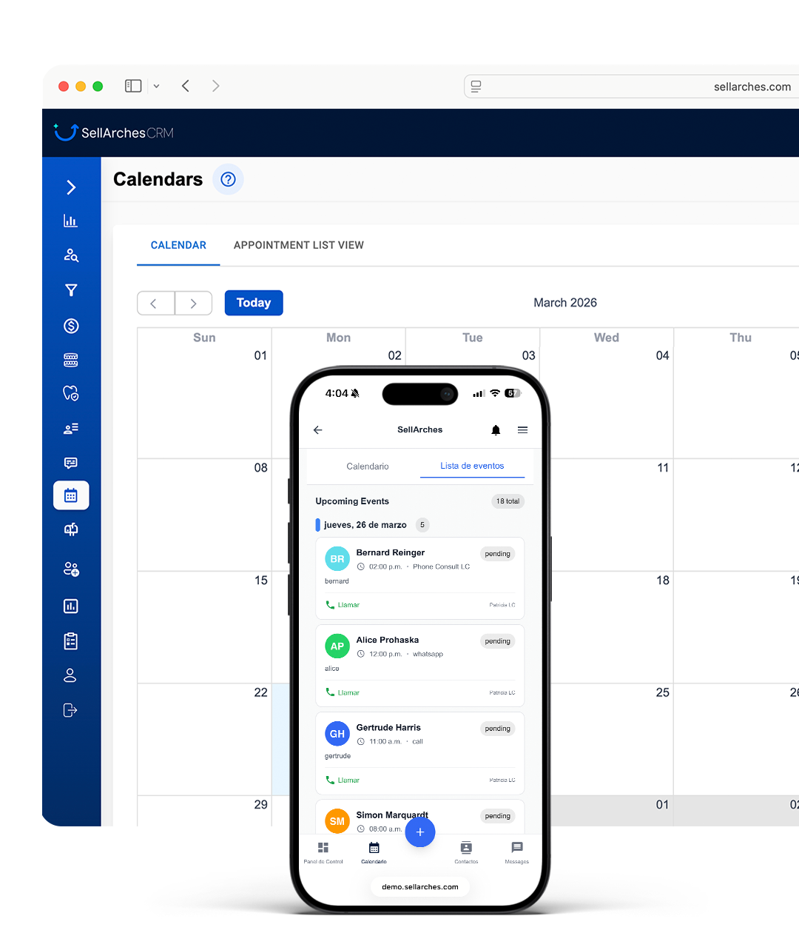This screenshot has width=799, height=933.
Task: Open the megaphone marketing icon in sidebar
Action: 71,529
